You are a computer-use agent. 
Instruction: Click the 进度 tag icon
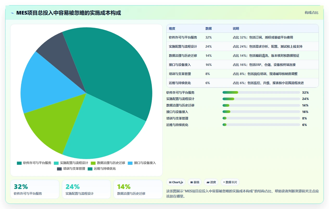pos(208,182)
